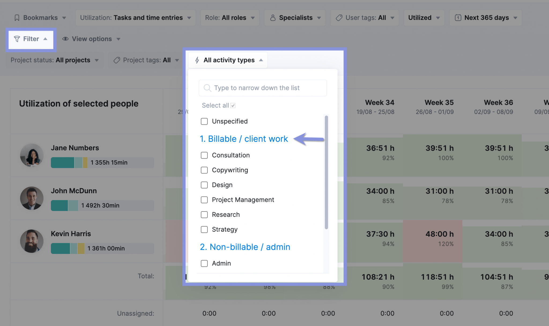Open the Role: All roles dropdown

tap(230, 18)
